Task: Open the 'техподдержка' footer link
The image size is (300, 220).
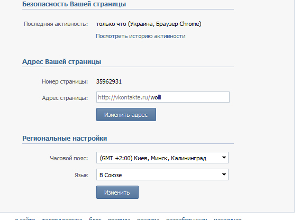Action: pos(62,218)
